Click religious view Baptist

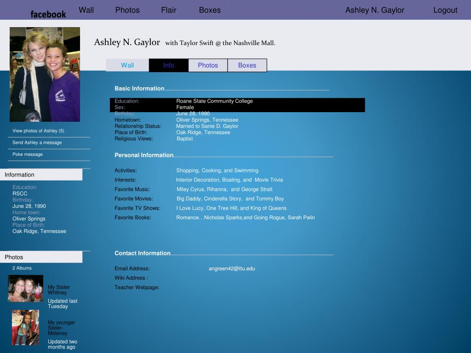coord(185,139)
